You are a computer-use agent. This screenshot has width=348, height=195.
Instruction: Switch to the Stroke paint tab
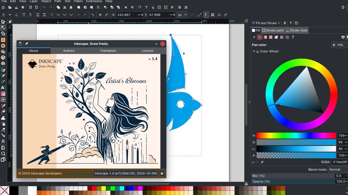(273, 30)
